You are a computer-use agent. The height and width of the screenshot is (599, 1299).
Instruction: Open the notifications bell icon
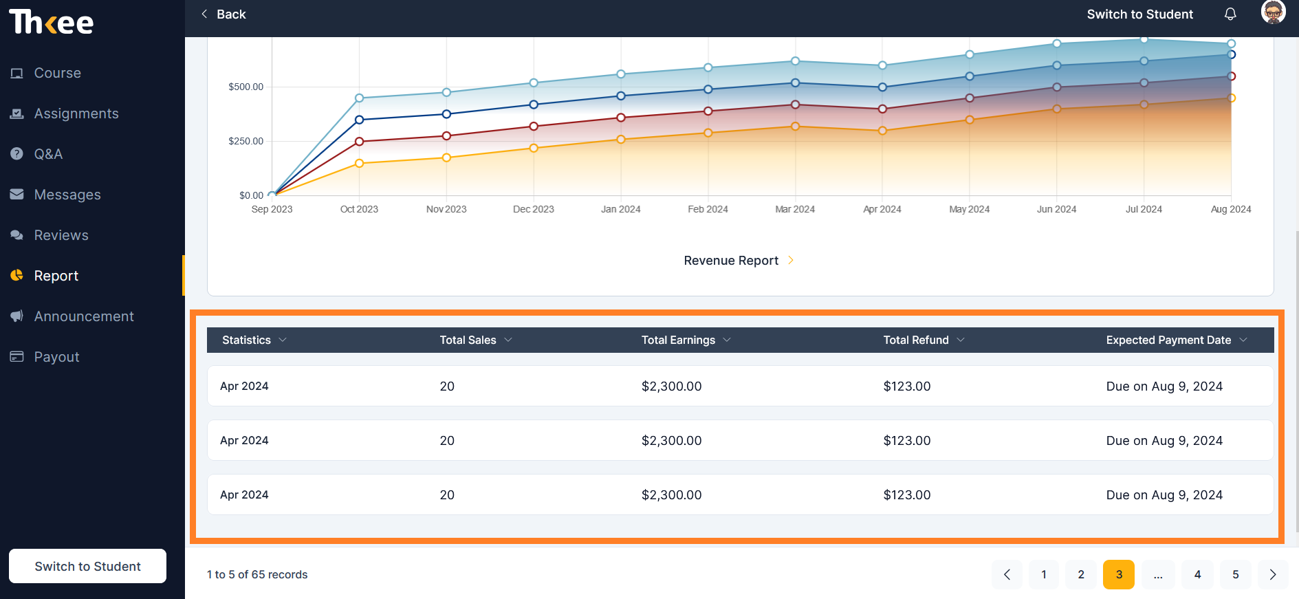[1230, 14]
